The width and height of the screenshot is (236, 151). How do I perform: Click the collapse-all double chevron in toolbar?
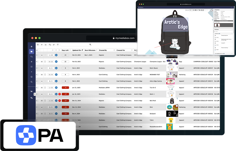click(42, 45)
